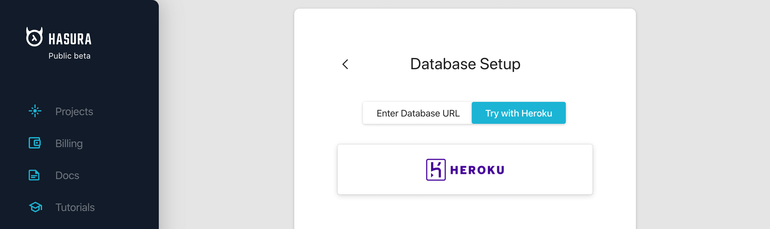Click the Public beta label

point(69,56)
